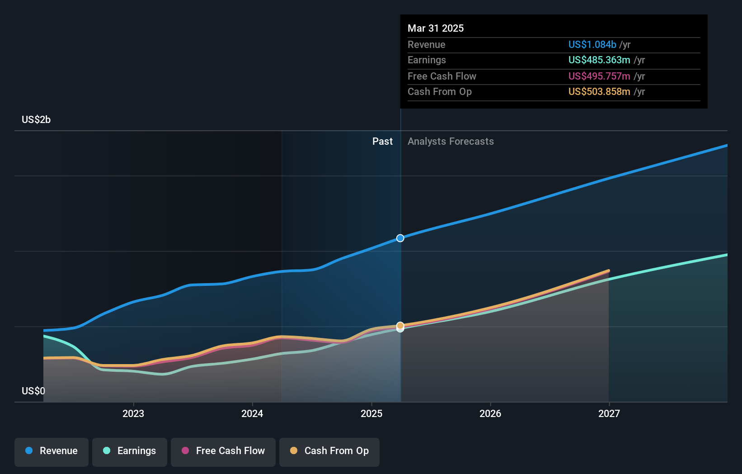The height and width of the screenshot is (474, 742).
Task: Click the Cash From Op label in tooltip
Action: tap(440, 91)
